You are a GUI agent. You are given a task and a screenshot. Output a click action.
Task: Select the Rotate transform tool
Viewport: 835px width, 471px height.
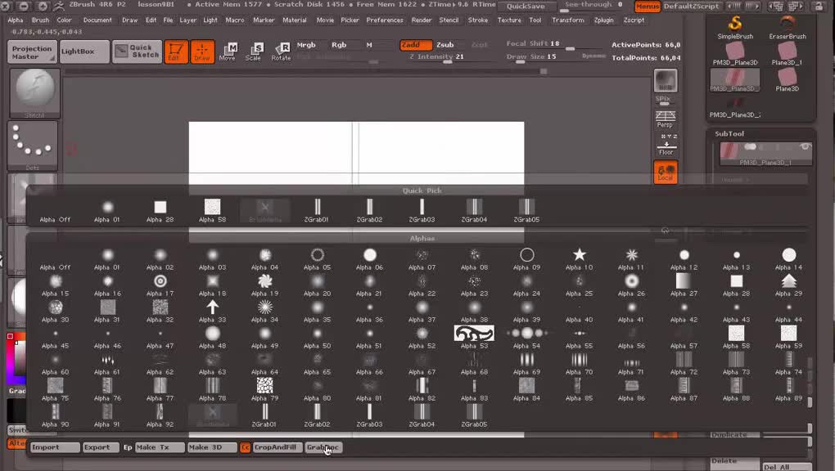281,52
